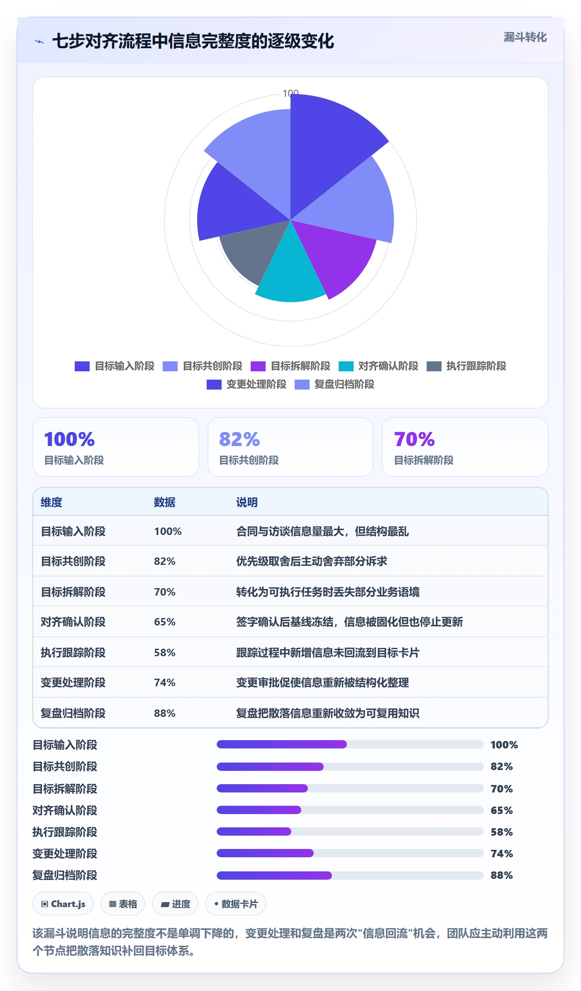Image resolution: width=581 pixels, height=991 pixels.
Task: Click the 目标共创阶段 82% progress bar
Action: 350,767
